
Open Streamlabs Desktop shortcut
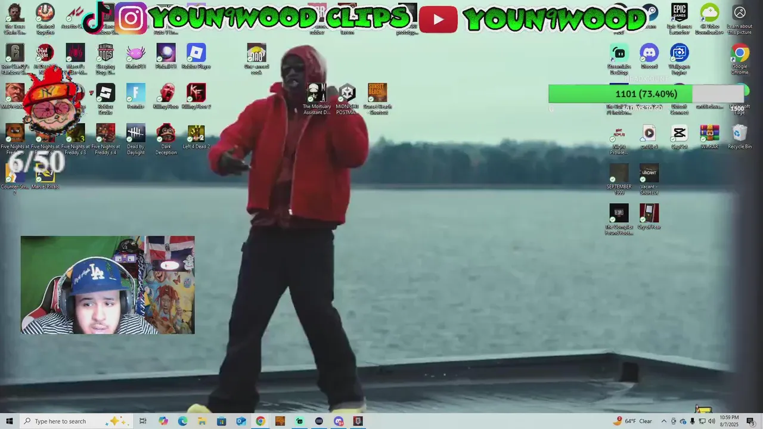click(619, 59)
